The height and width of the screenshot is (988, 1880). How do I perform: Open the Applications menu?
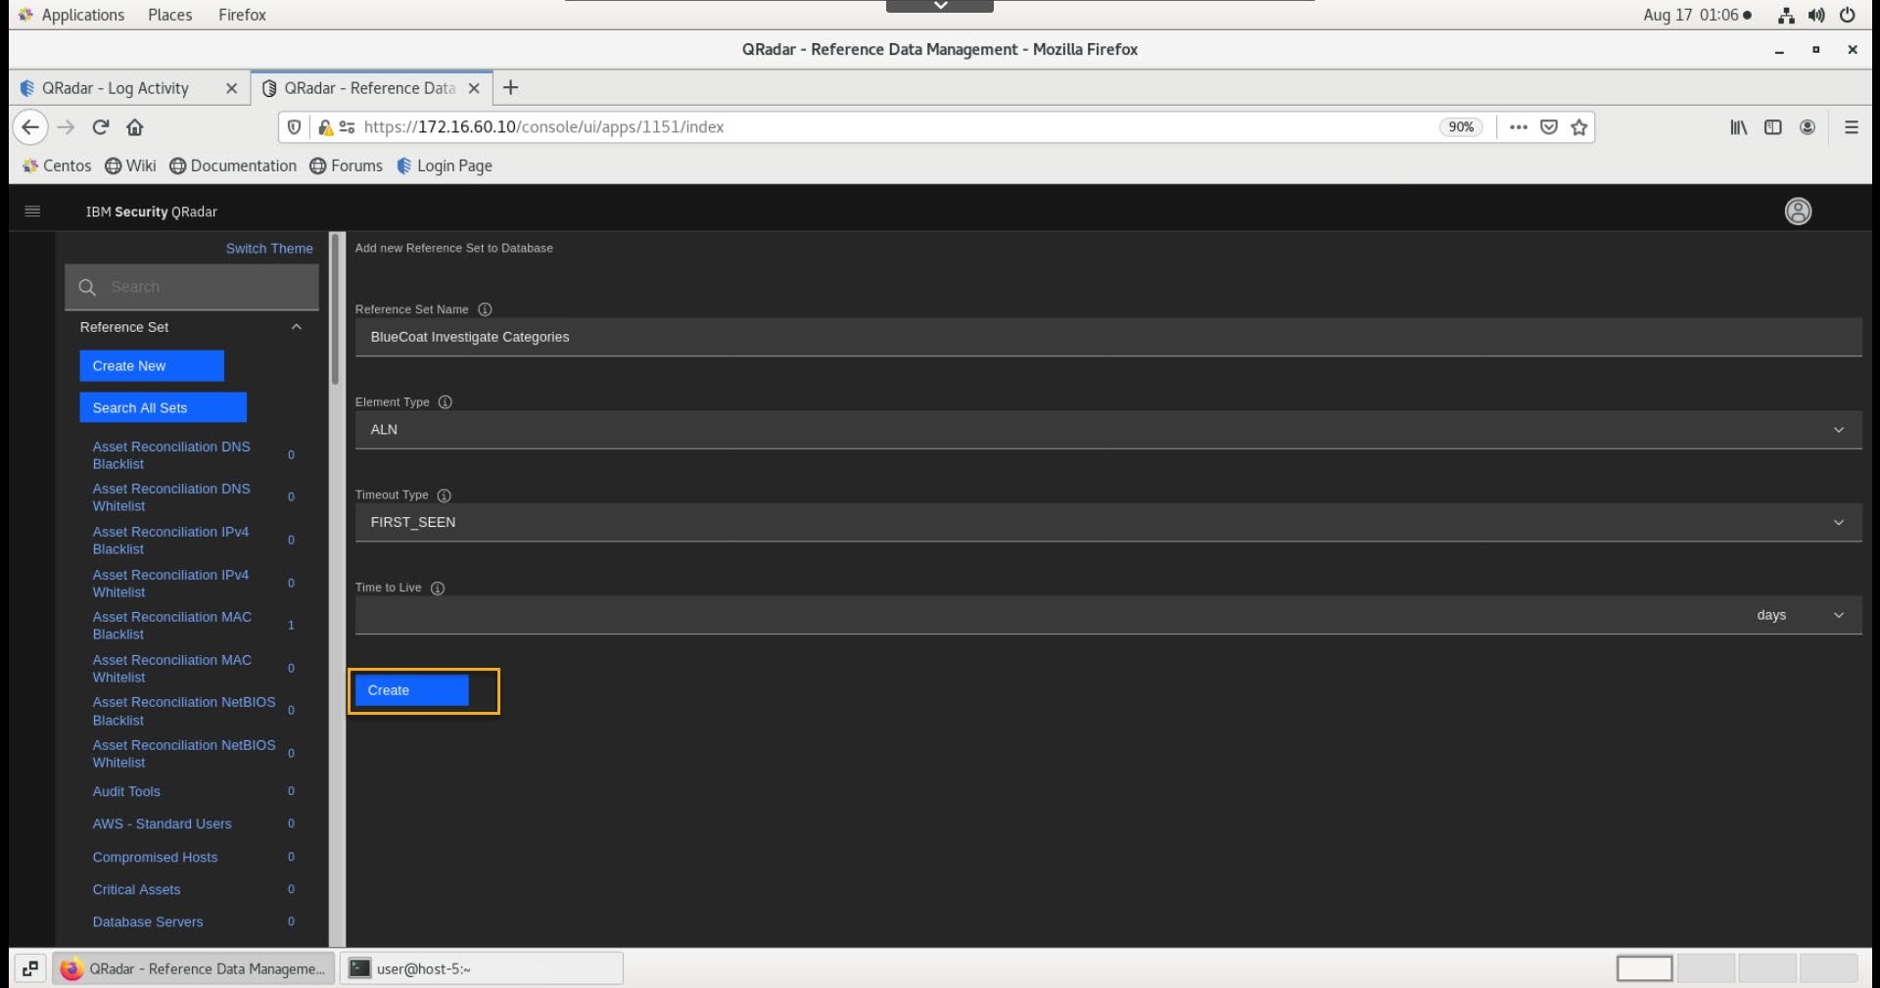pos(71,15)
